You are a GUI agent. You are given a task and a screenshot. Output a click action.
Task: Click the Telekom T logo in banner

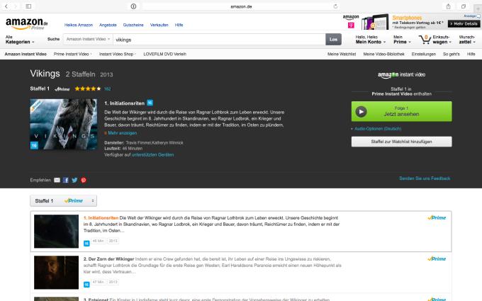coord(351,25)
